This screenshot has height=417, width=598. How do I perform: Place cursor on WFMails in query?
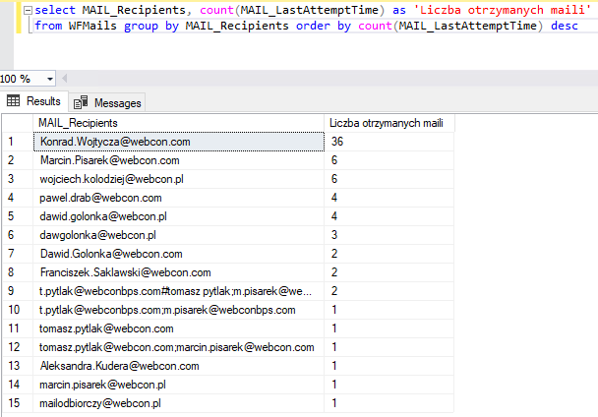coord(92,26)
